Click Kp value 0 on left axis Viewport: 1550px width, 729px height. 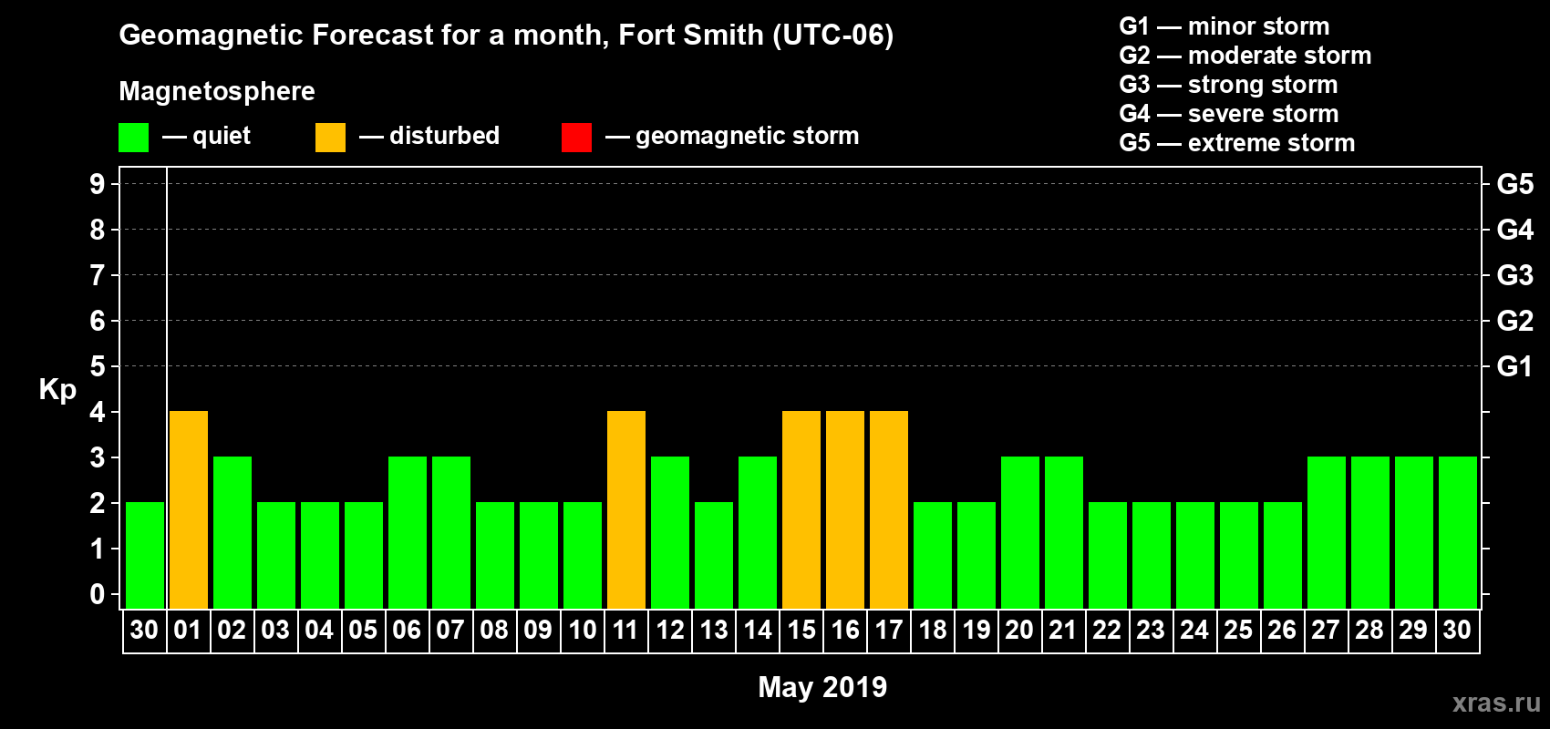point(98,594)
